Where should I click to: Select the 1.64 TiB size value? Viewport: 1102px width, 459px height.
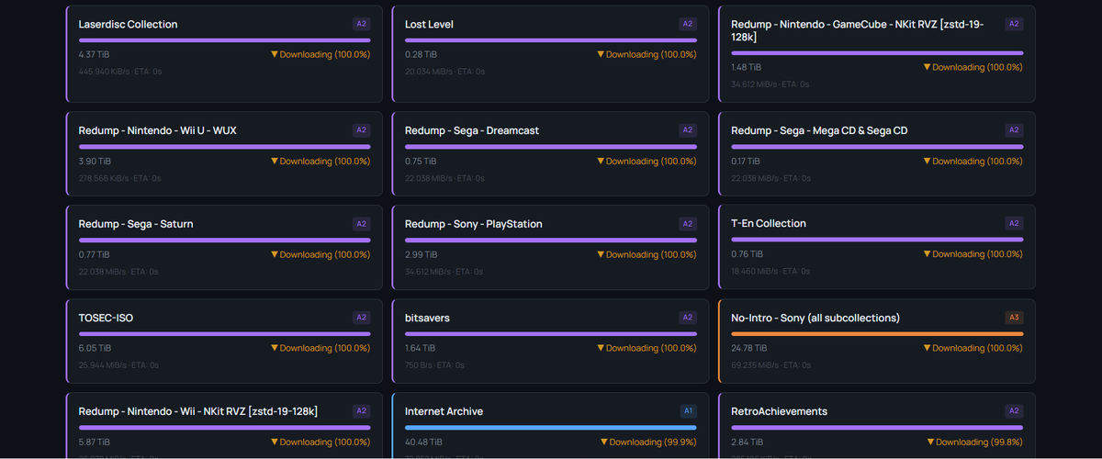coord(421,349)
